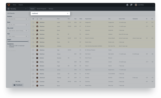
Task: Open the messages chat bubble icon
Action: (x=131, y=5)
